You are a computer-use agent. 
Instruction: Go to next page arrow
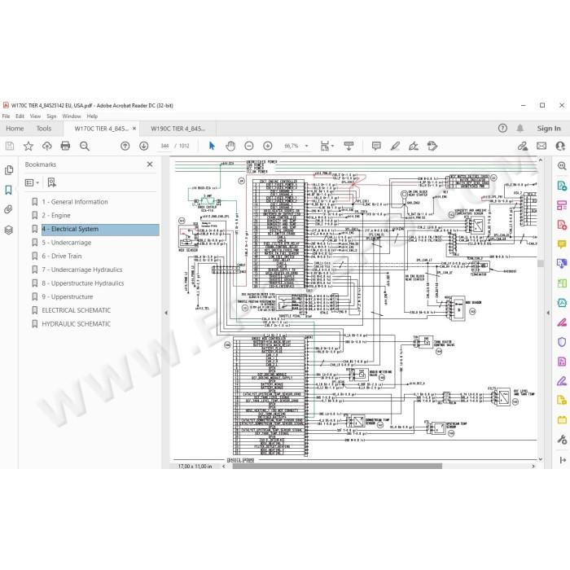pyautogui.click(x=144, y=146)
